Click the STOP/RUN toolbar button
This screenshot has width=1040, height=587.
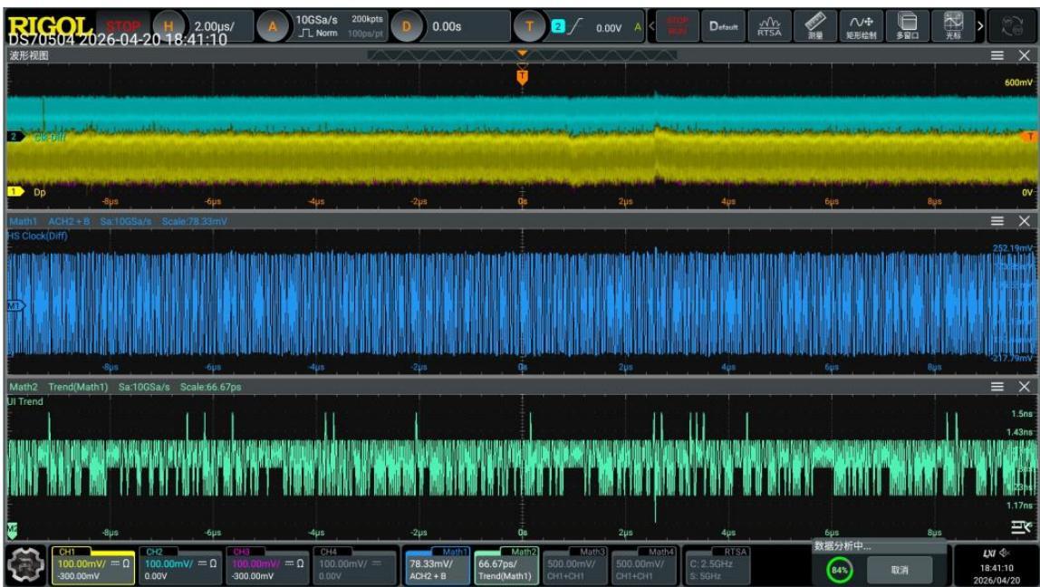(678, 26)
